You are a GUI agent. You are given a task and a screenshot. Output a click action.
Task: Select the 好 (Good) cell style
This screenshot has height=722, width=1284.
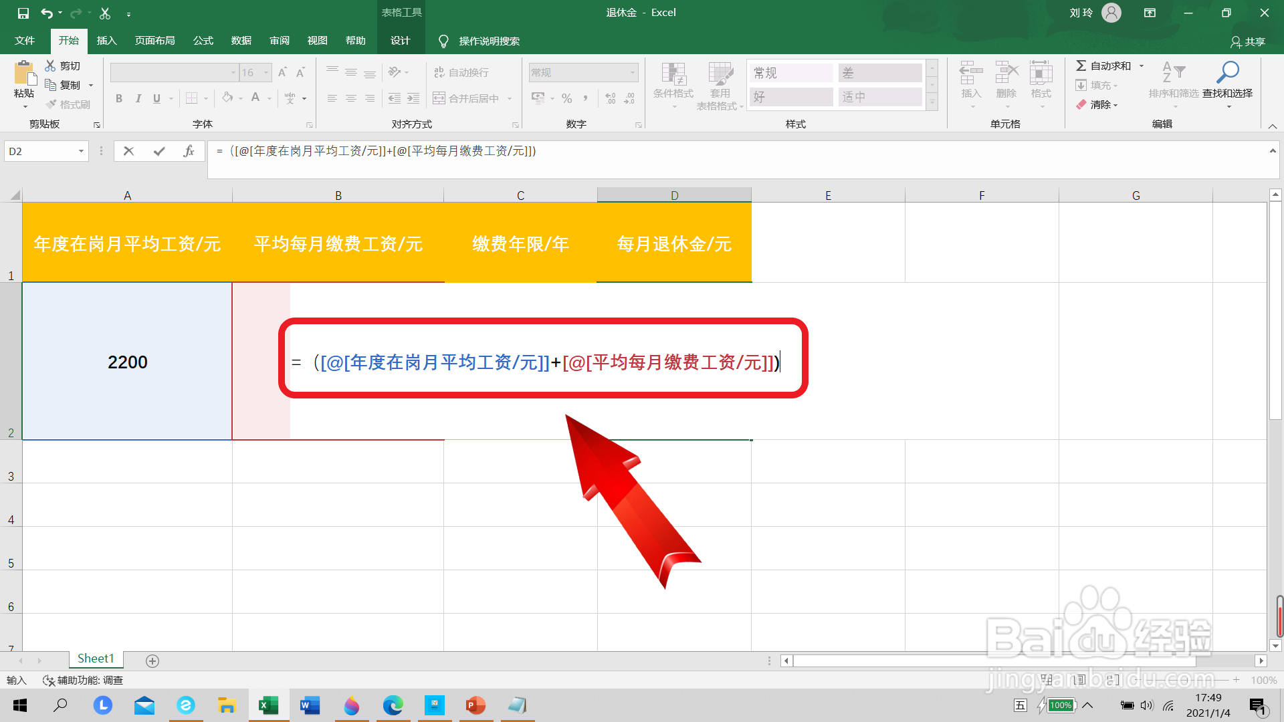[x=792, y=97]
